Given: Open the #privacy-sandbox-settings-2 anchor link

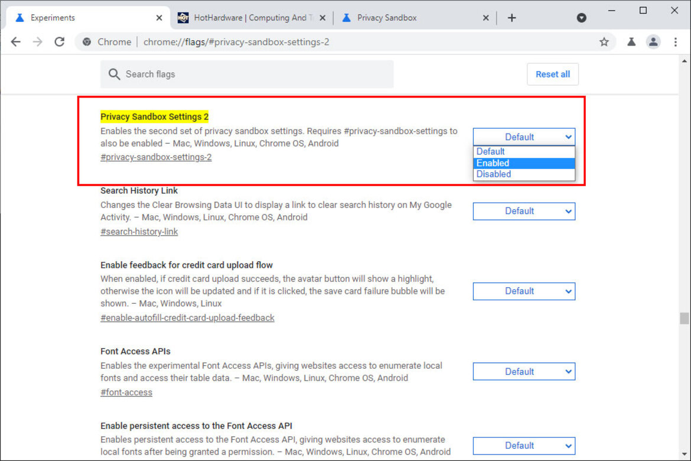Looking at the screenshot, I should [x=156, y=157].
